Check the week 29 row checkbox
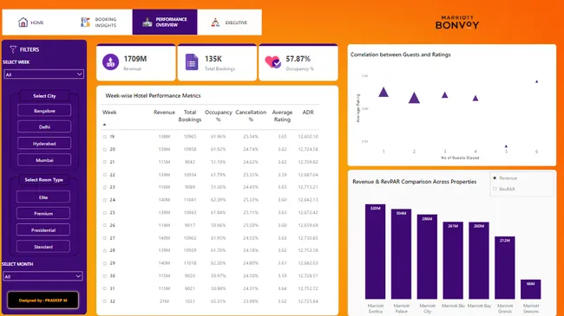This screenshot has height=316, width=564. pyautogui.click(x=105, y=263)
